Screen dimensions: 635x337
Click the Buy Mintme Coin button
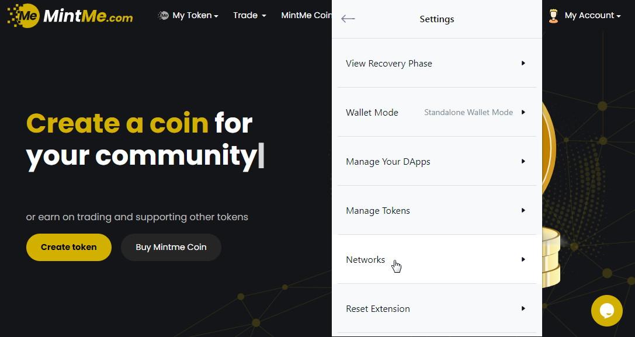click(x=171, y=247)
